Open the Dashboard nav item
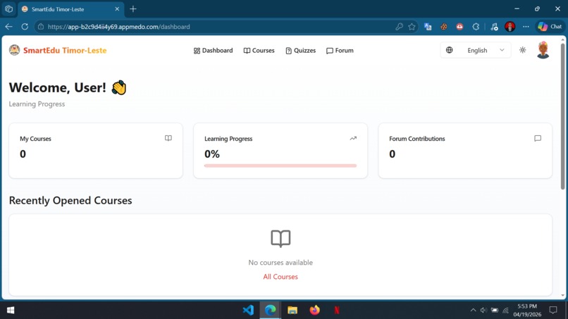The height and width of the screenshot is (319, 568). coord(213,50)
